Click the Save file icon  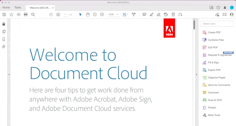4,14
